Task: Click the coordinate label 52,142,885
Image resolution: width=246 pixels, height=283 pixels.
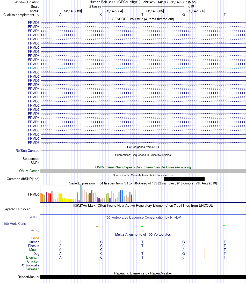Action: pyautogui.click(x=155, y=11)
